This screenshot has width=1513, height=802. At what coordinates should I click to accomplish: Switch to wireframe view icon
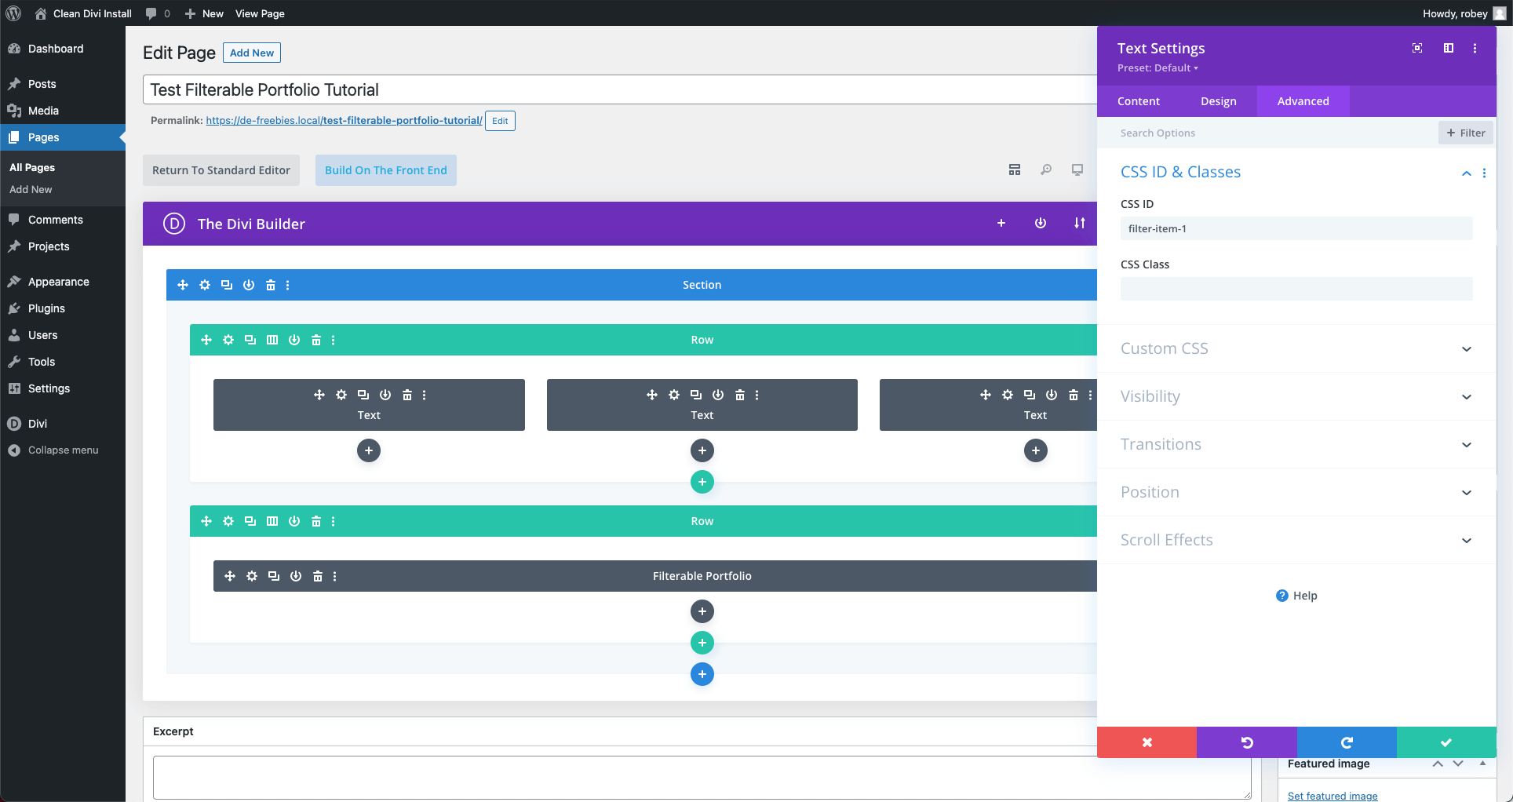[x=1015, y=170]
